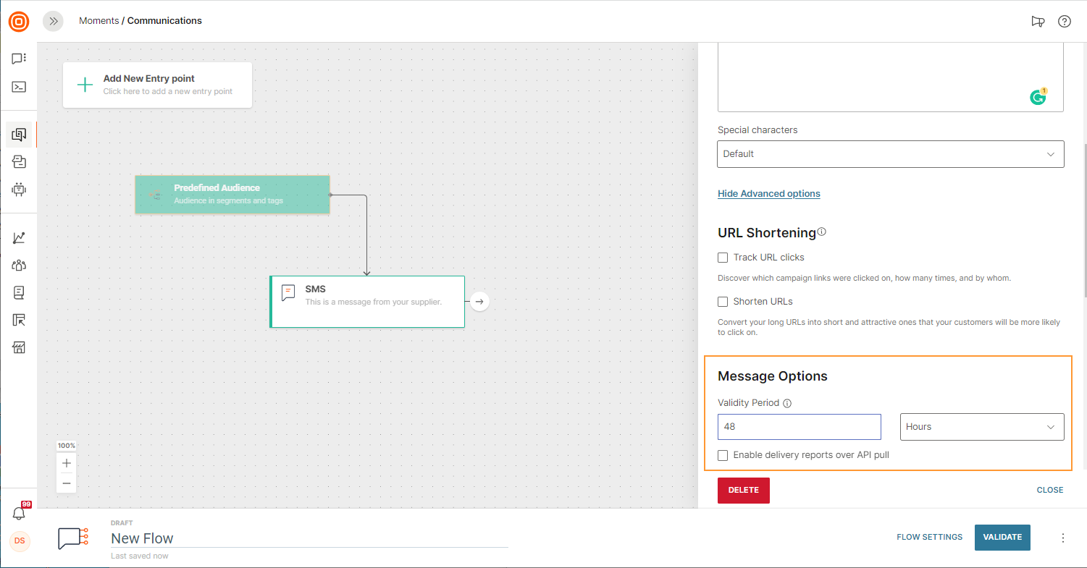Open Flow Settings
The image size is (1087, 568).
pos(929,537)
